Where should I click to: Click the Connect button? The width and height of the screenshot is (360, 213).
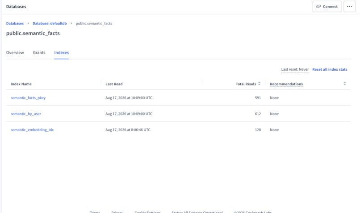(x=327, y=7)
